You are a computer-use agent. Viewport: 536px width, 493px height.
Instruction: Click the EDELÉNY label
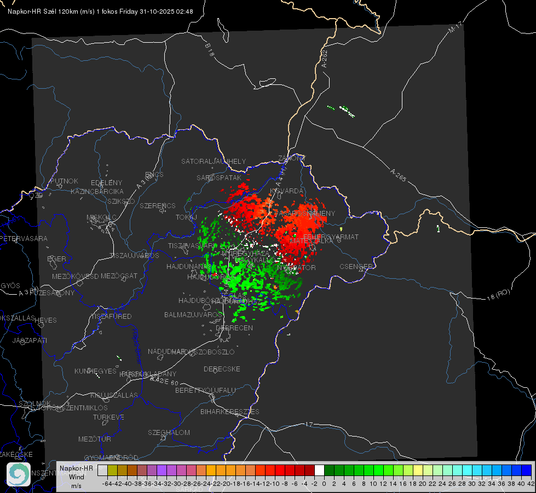pos(106,183)
